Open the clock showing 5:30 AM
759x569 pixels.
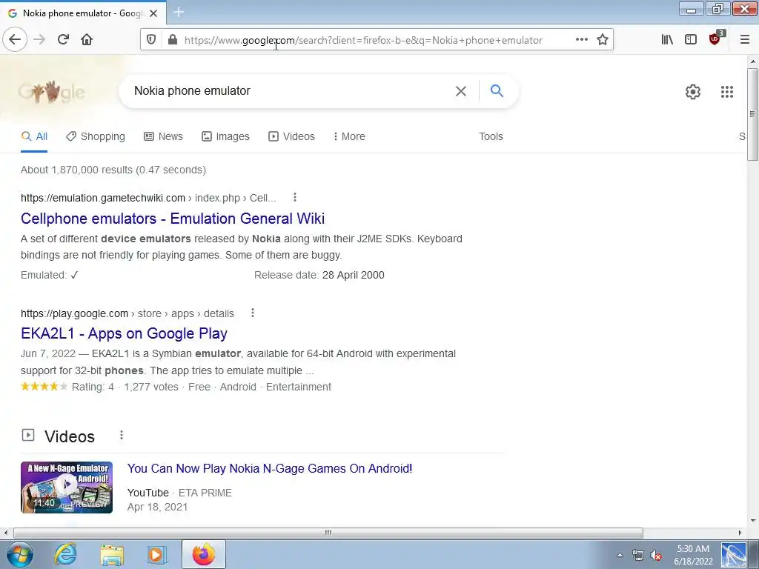pos(693,555)
